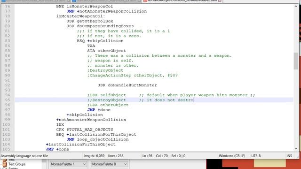This screenshot has width=301, height=169.
Task: Click 'Ln : 95' status entry
Action: click(147, 156)
